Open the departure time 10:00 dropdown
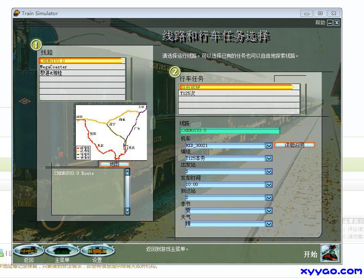 click(x=269, y=185)
